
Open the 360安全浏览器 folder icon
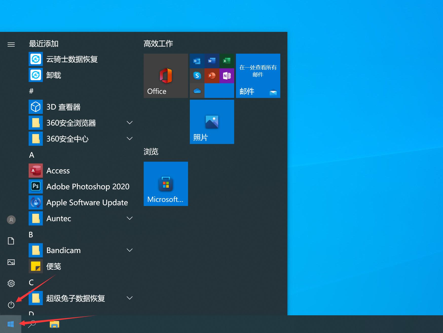tap(36, 123)
